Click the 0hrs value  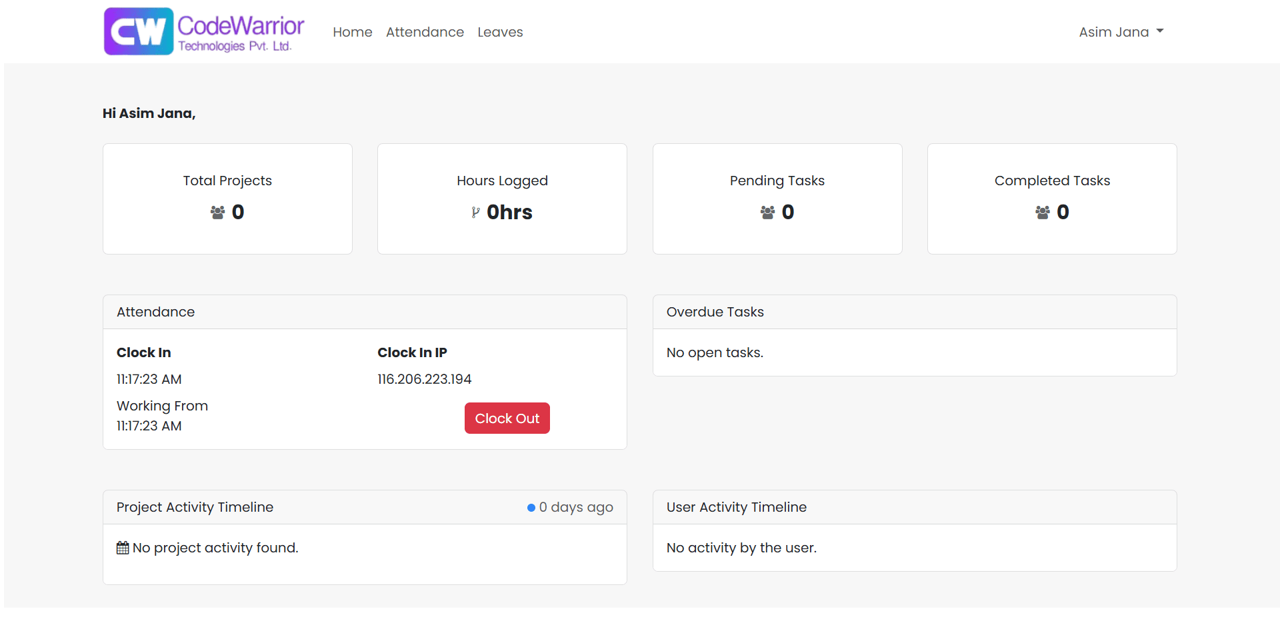coord(509,212)
